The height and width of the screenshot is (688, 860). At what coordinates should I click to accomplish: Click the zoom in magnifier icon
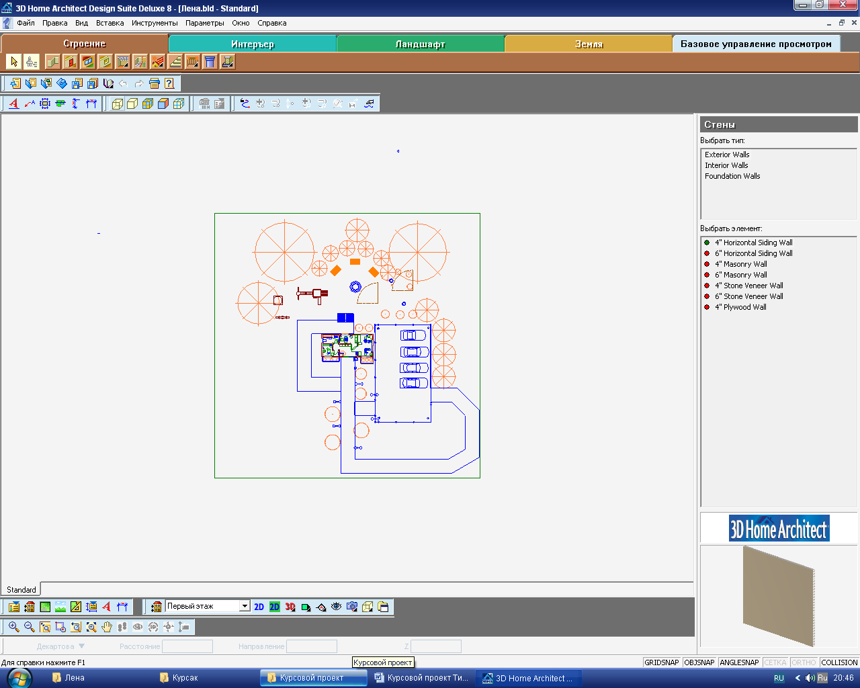pyautogui.click(x=13, y=627)
